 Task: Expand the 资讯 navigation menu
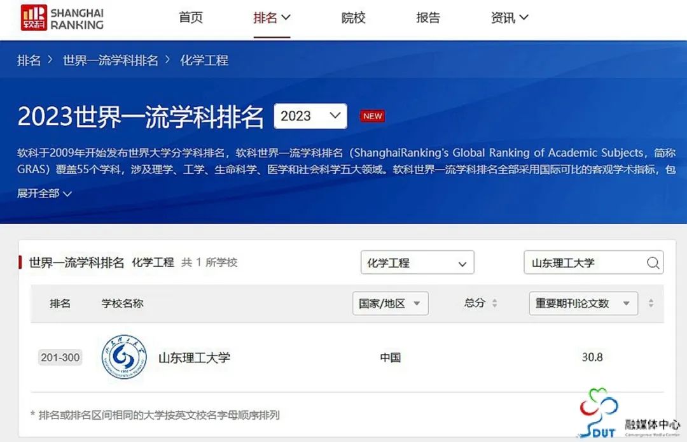tap(510, 18)
